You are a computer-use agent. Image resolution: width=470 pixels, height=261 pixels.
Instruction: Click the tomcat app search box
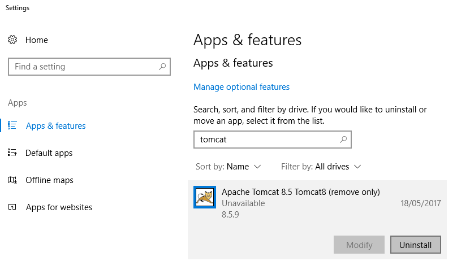(x=273, y=140)
